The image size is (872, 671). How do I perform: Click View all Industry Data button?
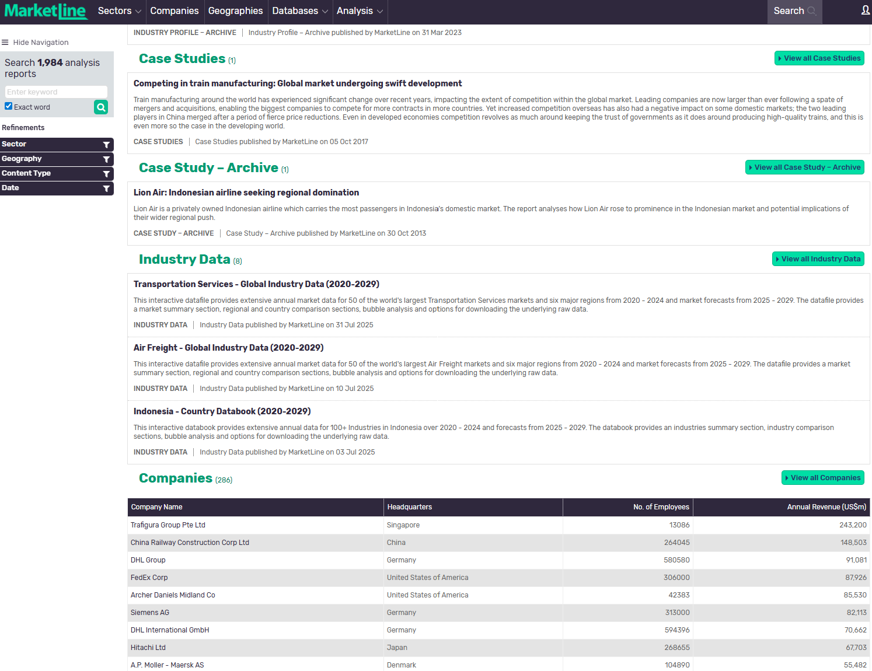818,259
